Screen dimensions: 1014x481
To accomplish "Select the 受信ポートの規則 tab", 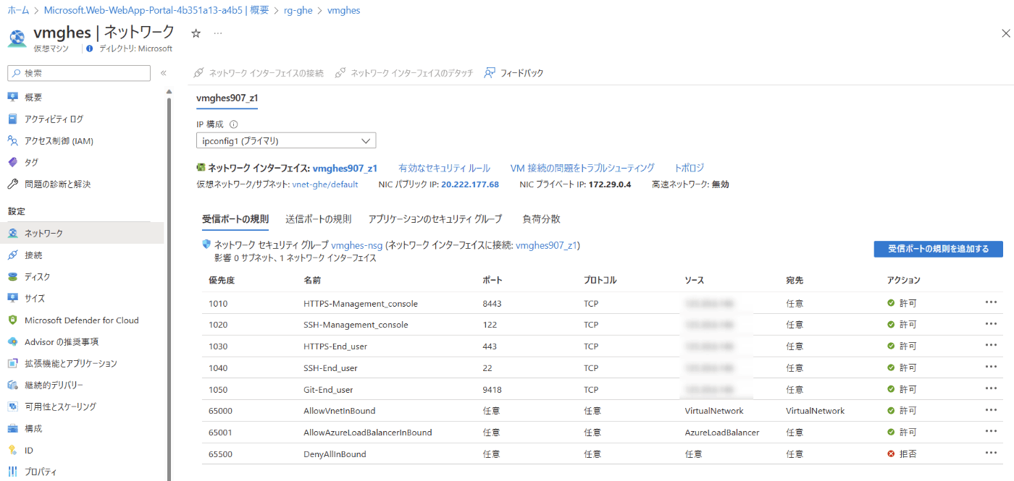I will click(x=235, y=219).
